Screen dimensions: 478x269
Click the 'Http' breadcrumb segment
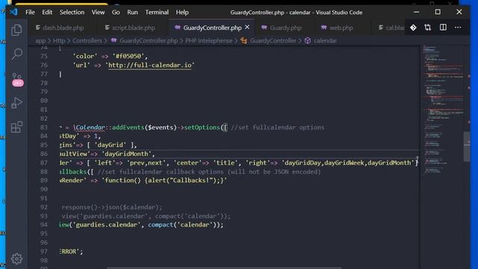point(59,40)
